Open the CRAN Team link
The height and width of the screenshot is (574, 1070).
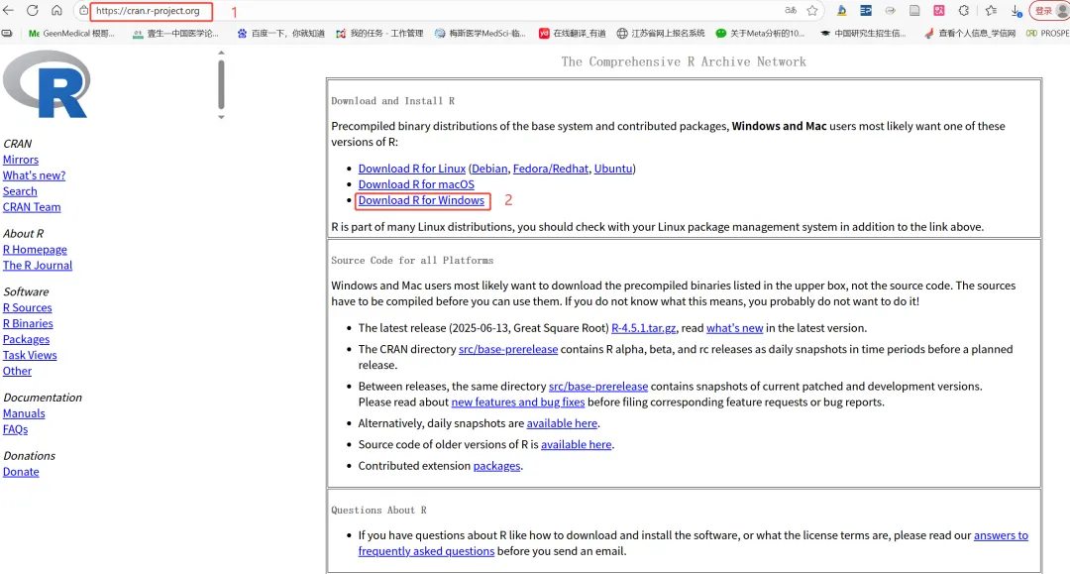point(32,207)
